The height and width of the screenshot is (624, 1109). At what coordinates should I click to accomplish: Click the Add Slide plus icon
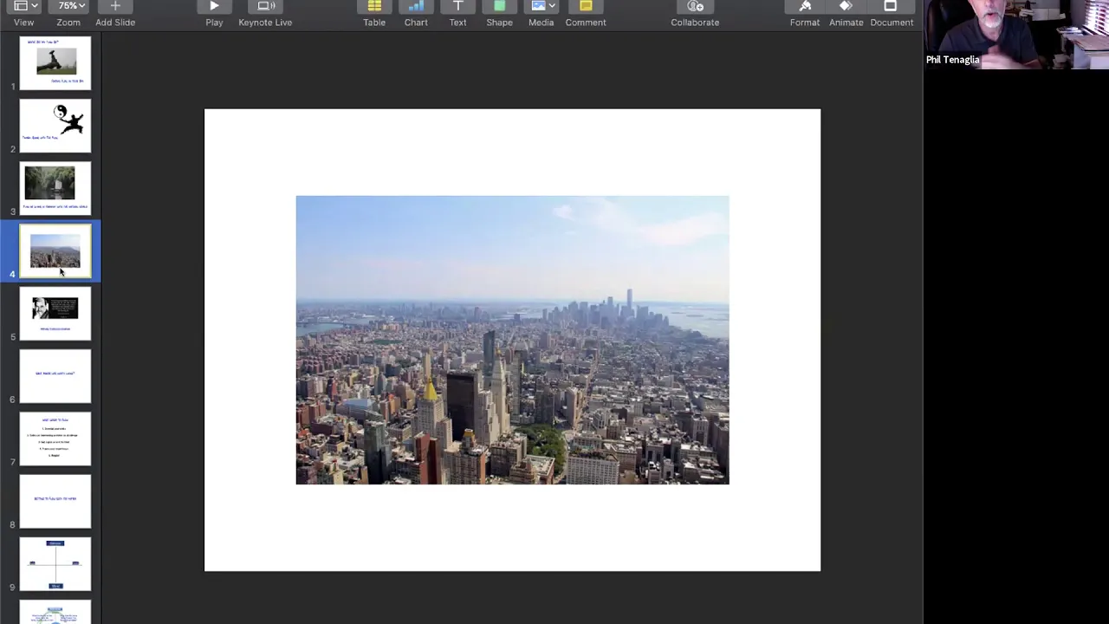click(x=115, y=6)
